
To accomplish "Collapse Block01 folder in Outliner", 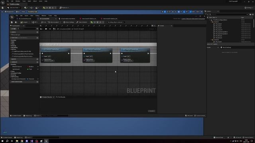I will tap(212, 22).
